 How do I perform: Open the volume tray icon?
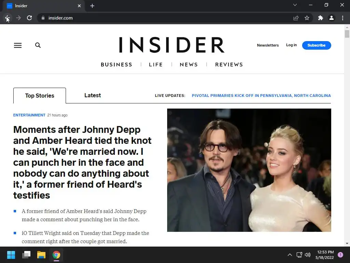pyautogui.click(x=308, y=255)
